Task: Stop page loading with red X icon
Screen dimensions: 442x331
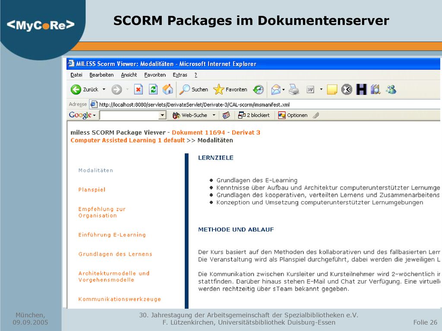Action: tap(138, 90)
